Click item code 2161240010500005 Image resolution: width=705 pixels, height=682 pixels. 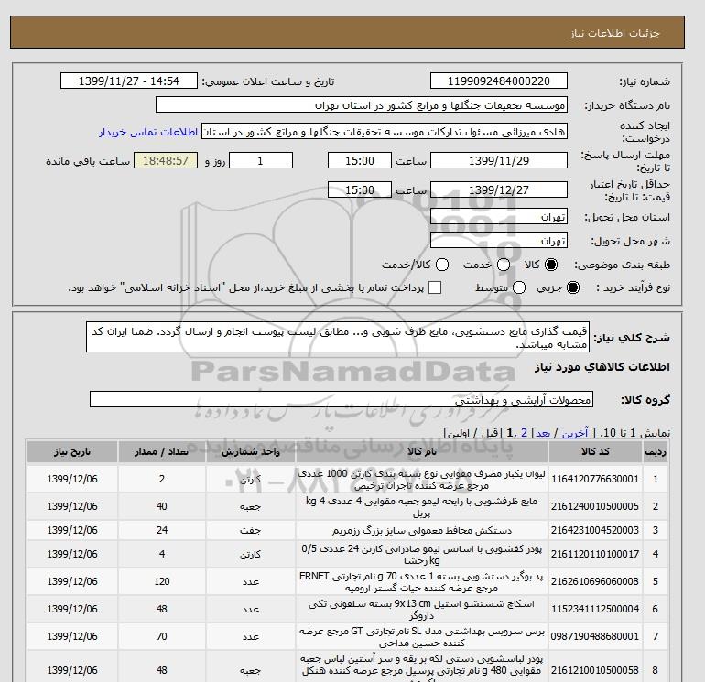click(x=595, y=506)
